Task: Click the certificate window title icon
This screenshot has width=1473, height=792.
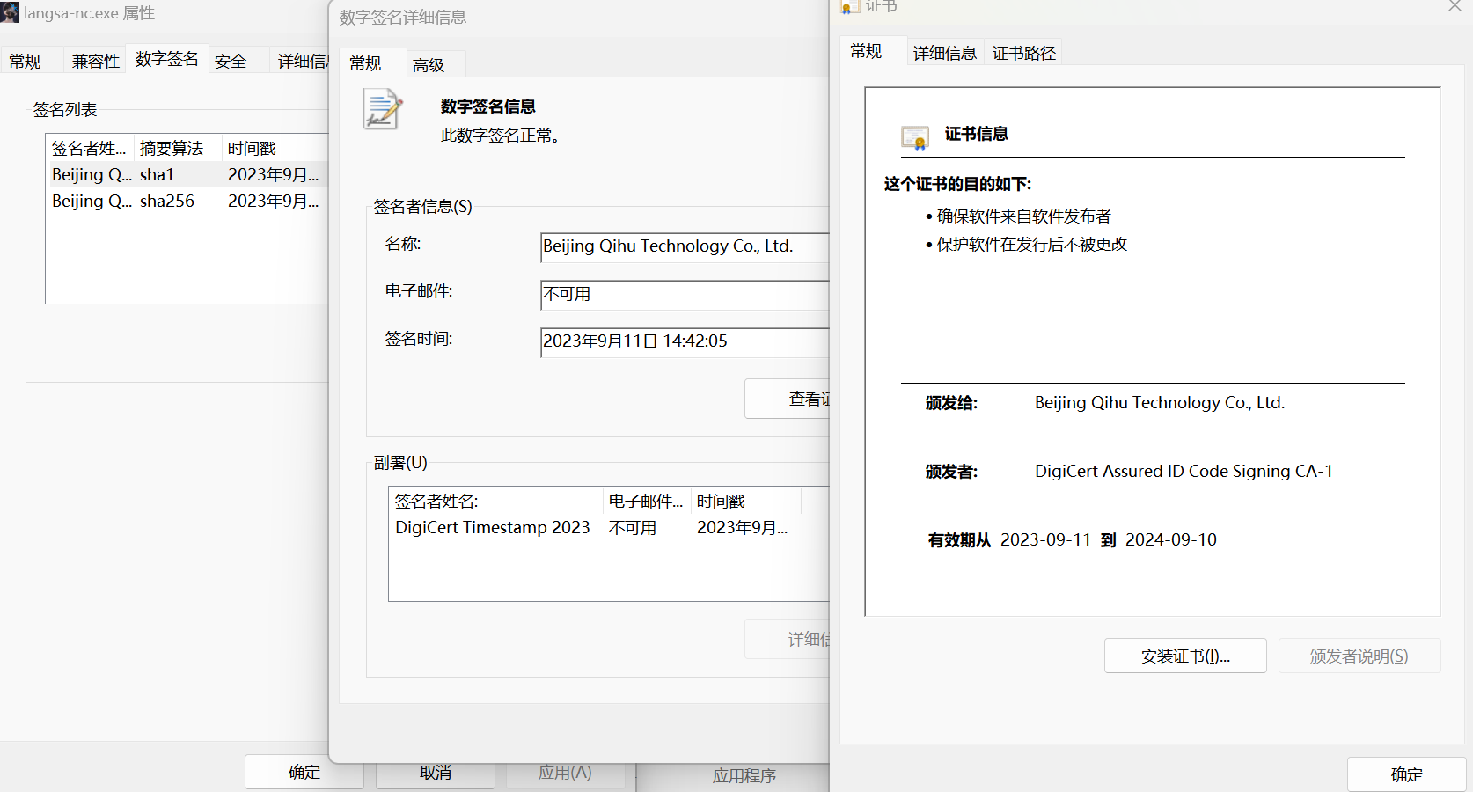Action: [x=850, y=7]
